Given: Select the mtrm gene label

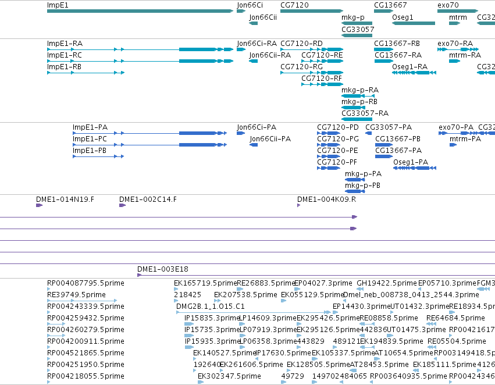Looking at the screenshot, I should click(458, 17).
